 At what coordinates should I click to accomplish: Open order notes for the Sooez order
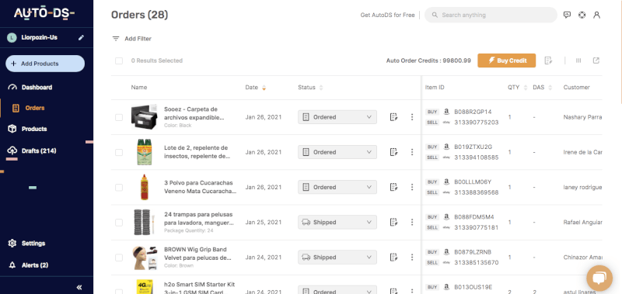click(x=393, y=117)
